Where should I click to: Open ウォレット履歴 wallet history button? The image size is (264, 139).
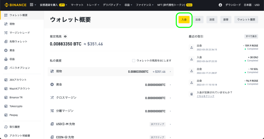[x=246, y=20]
